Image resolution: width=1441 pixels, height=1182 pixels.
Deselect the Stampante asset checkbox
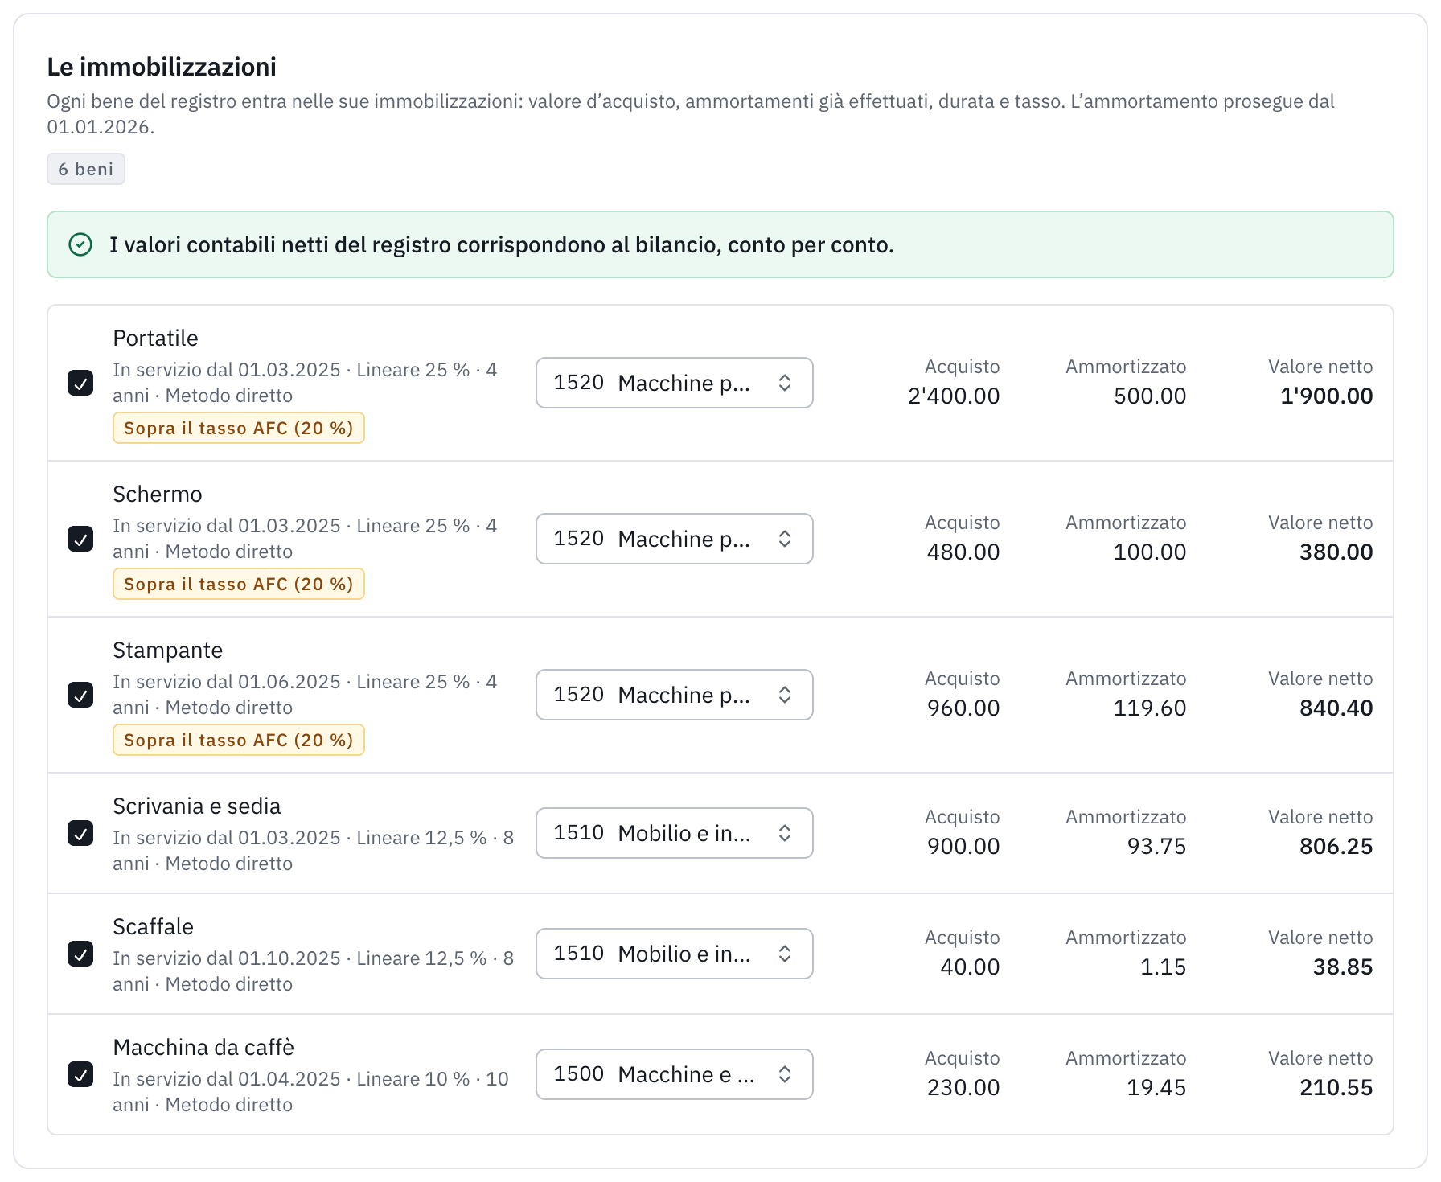(80, 695)
